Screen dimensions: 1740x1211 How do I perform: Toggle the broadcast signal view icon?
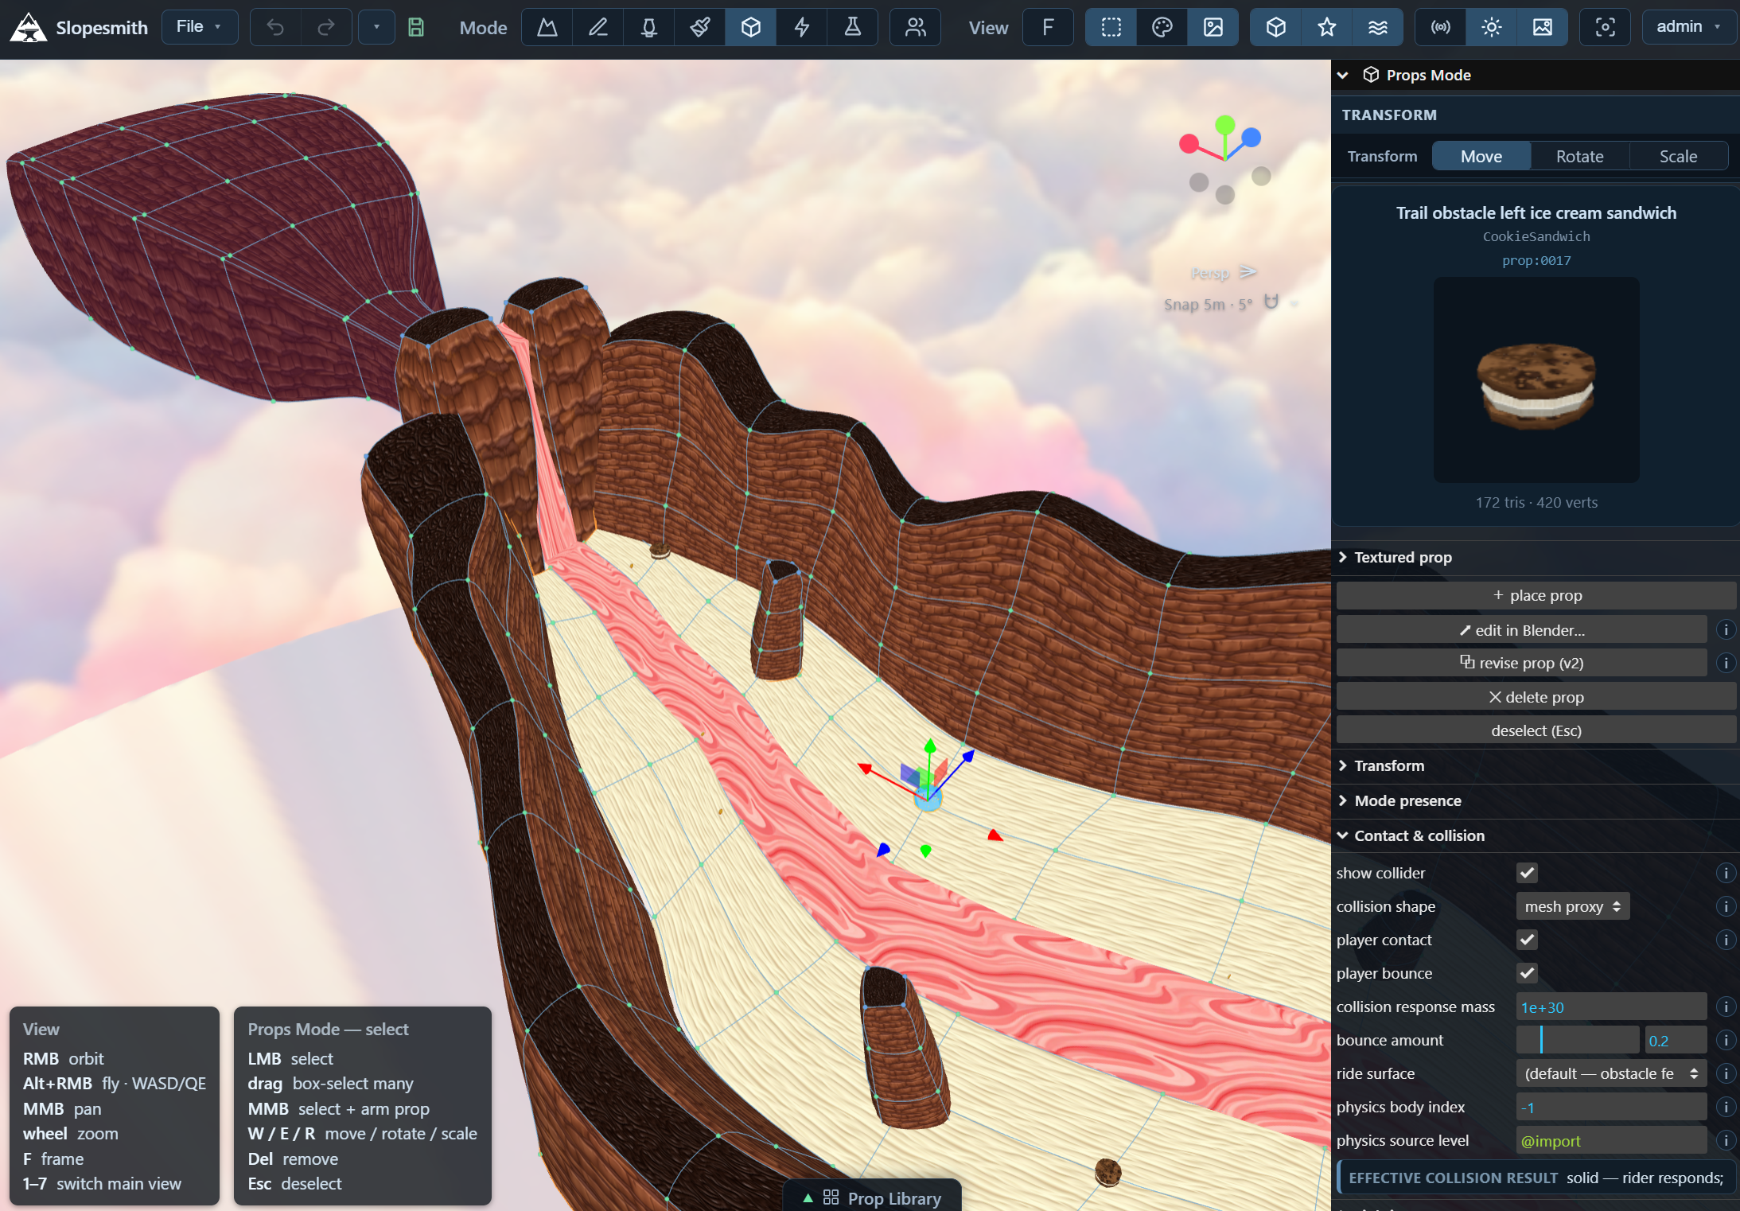click(1441, 27)
